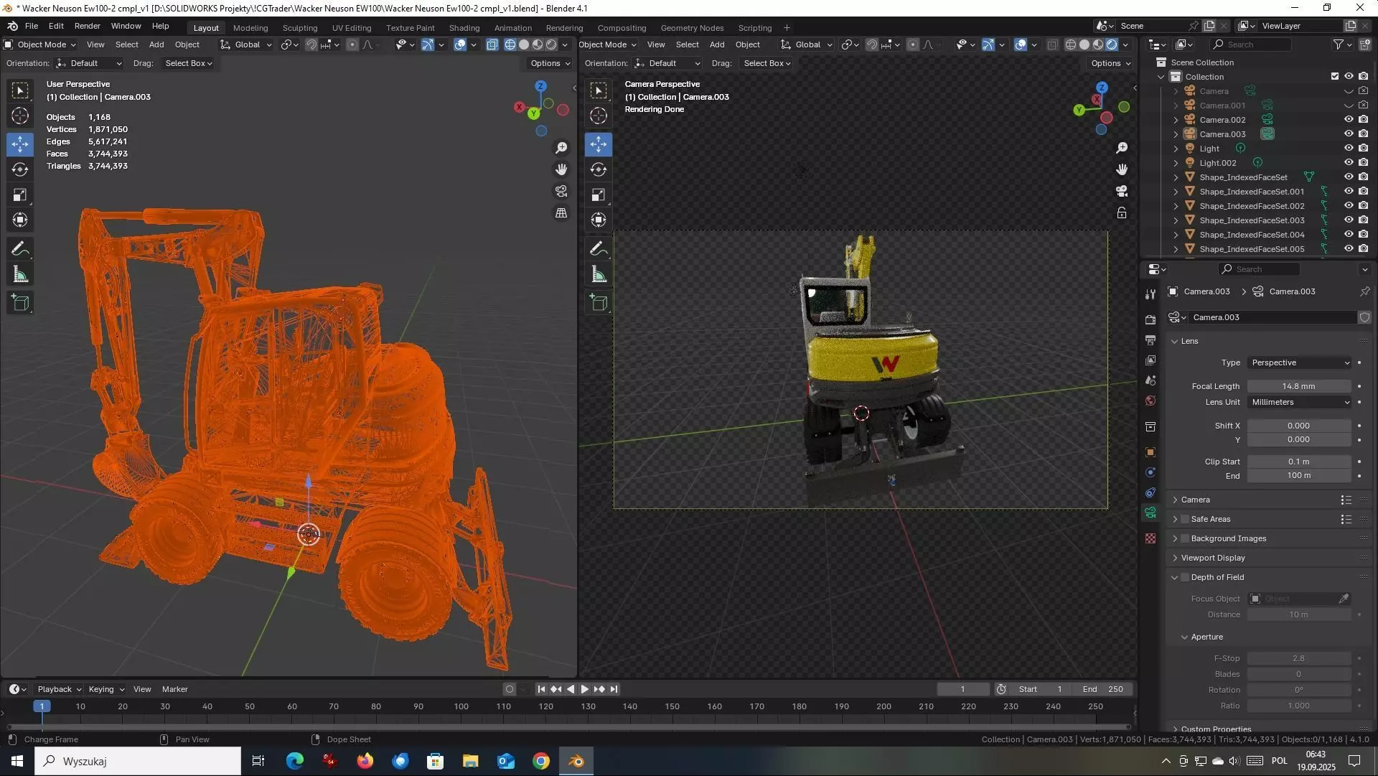1378x776 pixels.
Task: Open the Render menu in top bar
Action: (87, 26)
